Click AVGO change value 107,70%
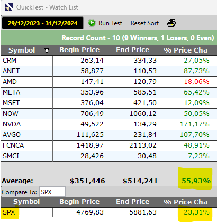The image size is (217, 223). (195, 135)
